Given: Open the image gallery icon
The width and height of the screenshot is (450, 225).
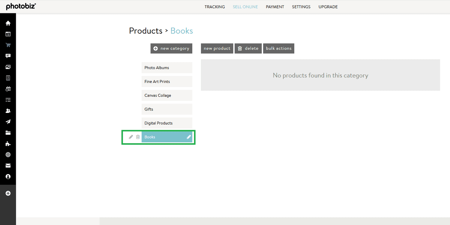Looking at the screenshot, I should (x=8, y=67).
